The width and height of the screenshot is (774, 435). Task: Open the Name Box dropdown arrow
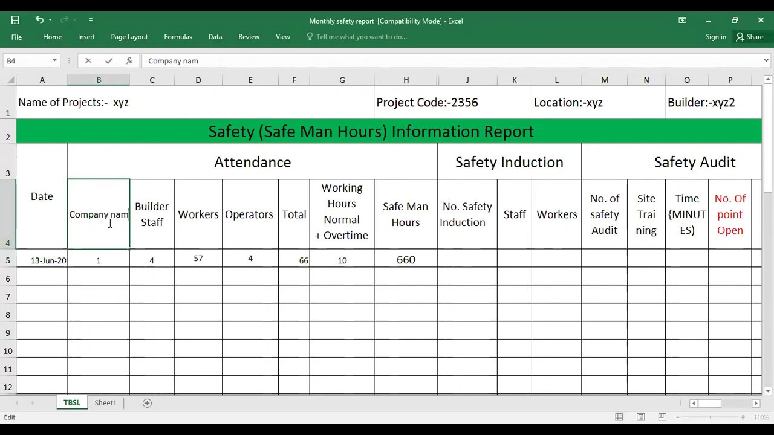point(54,60)
